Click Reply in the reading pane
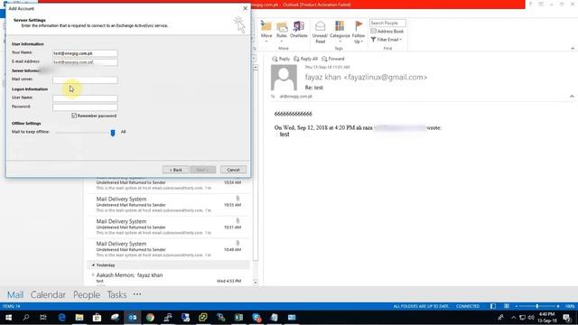 pos(281,59)
